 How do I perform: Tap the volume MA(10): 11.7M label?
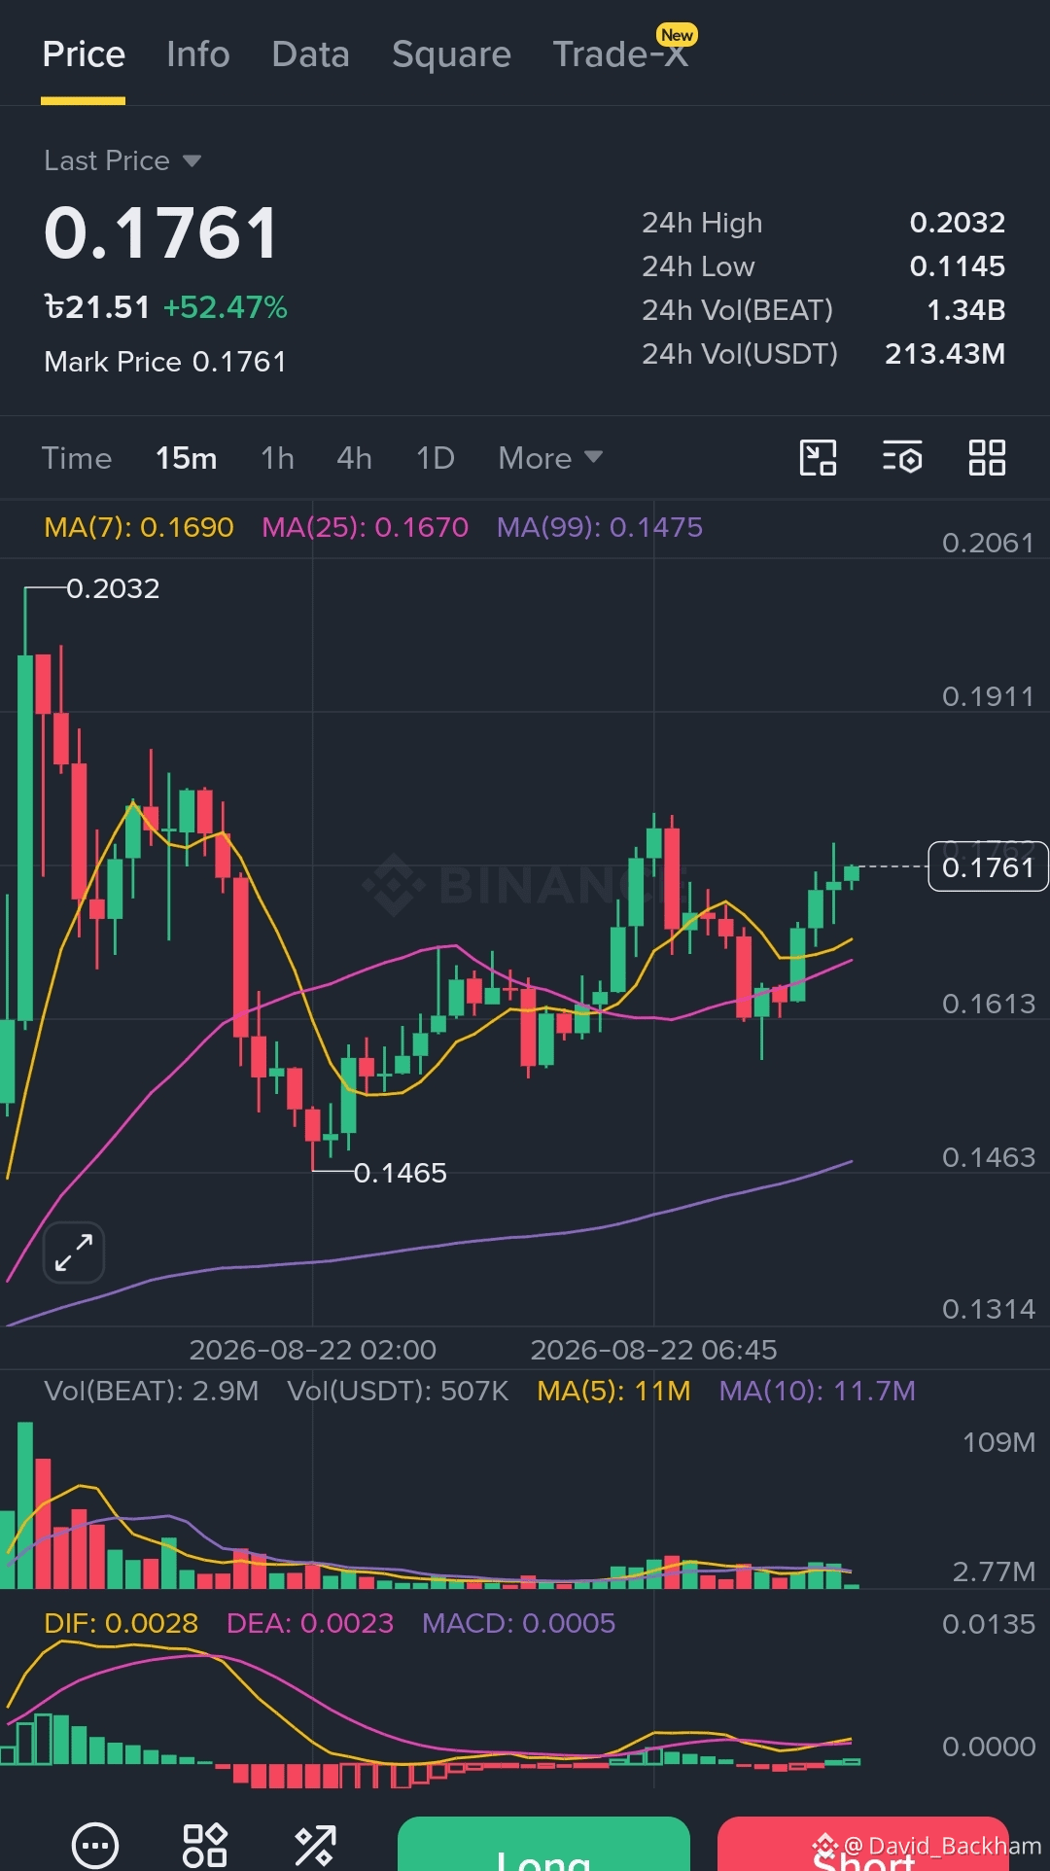coord(818,1391)
